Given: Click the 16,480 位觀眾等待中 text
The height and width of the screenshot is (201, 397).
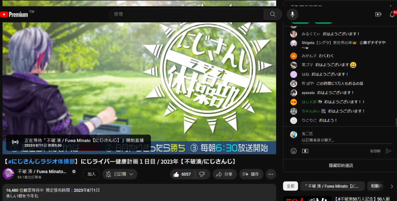Looking at the screenshot, I should [25, 190].
